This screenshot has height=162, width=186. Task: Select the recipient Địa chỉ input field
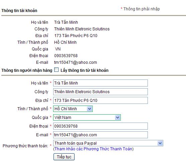(100, 101)
